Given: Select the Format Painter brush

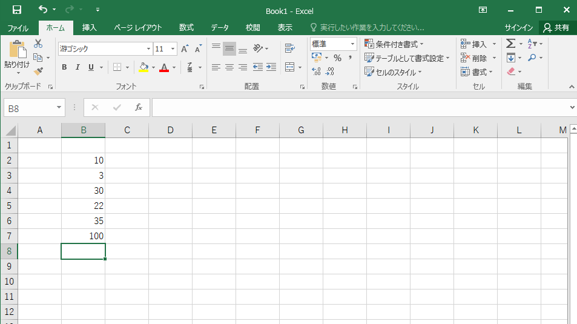Looking at the screenshot, I should tap(38, 71).
